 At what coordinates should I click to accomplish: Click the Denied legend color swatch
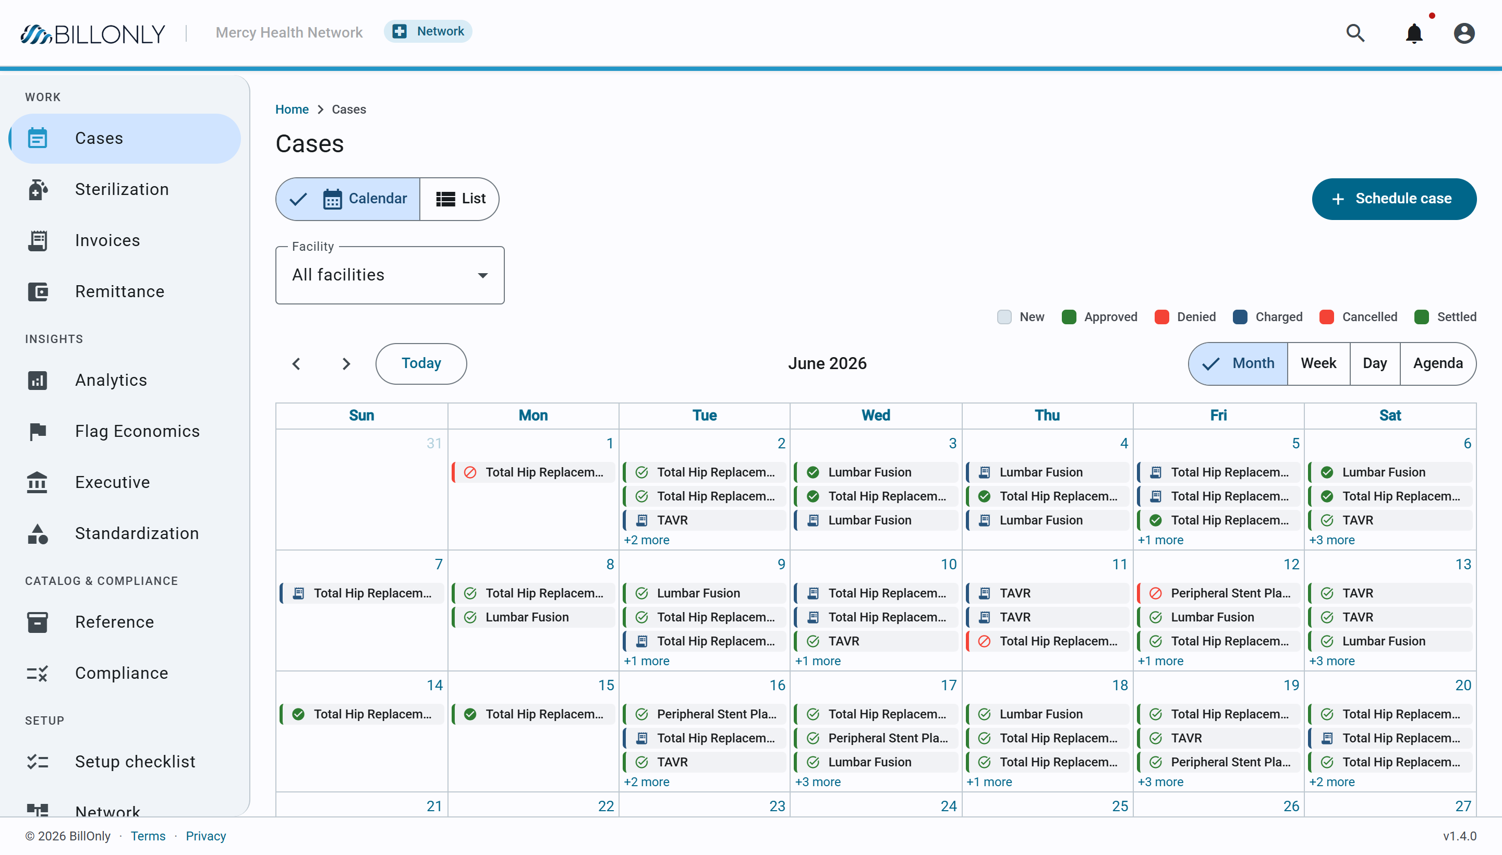(1161, 317)
